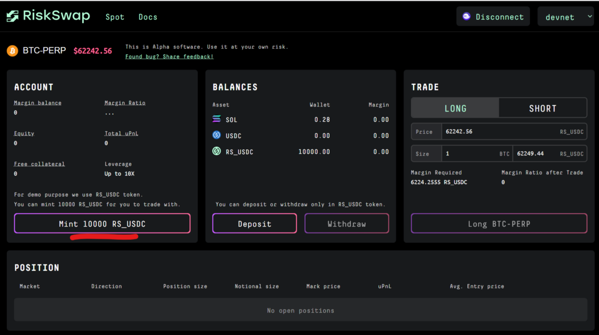Click the Bitcoin icon beside BTC-PERP
599x335 pixels.
click(x=12, y=51)
